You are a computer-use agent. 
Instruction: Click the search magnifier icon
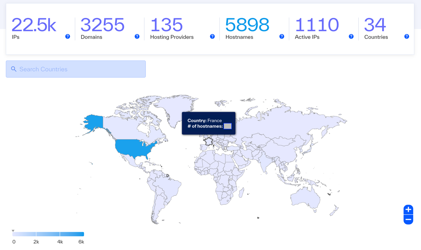[x=14, y=69]
